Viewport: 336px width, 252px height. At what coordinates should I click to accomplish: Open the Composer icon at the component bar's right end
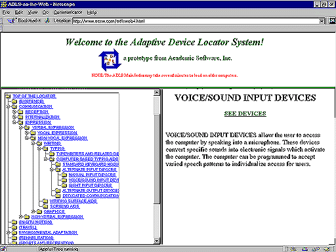pos(327,249)
